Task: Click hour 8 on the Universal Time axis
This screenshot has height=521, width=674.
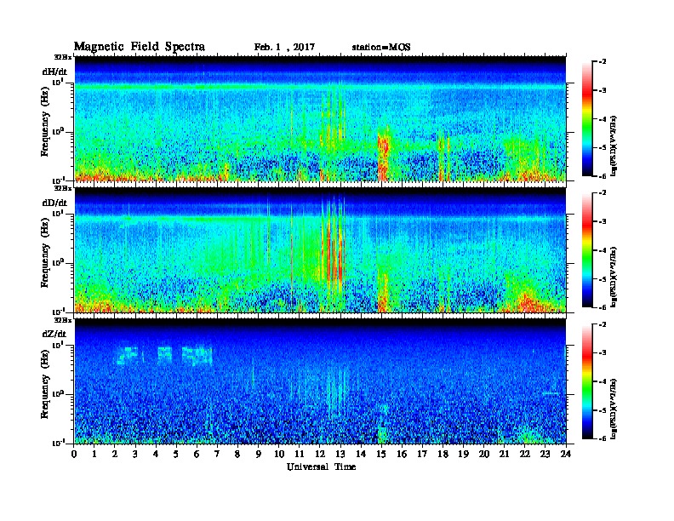Action: tap(237, 454)
